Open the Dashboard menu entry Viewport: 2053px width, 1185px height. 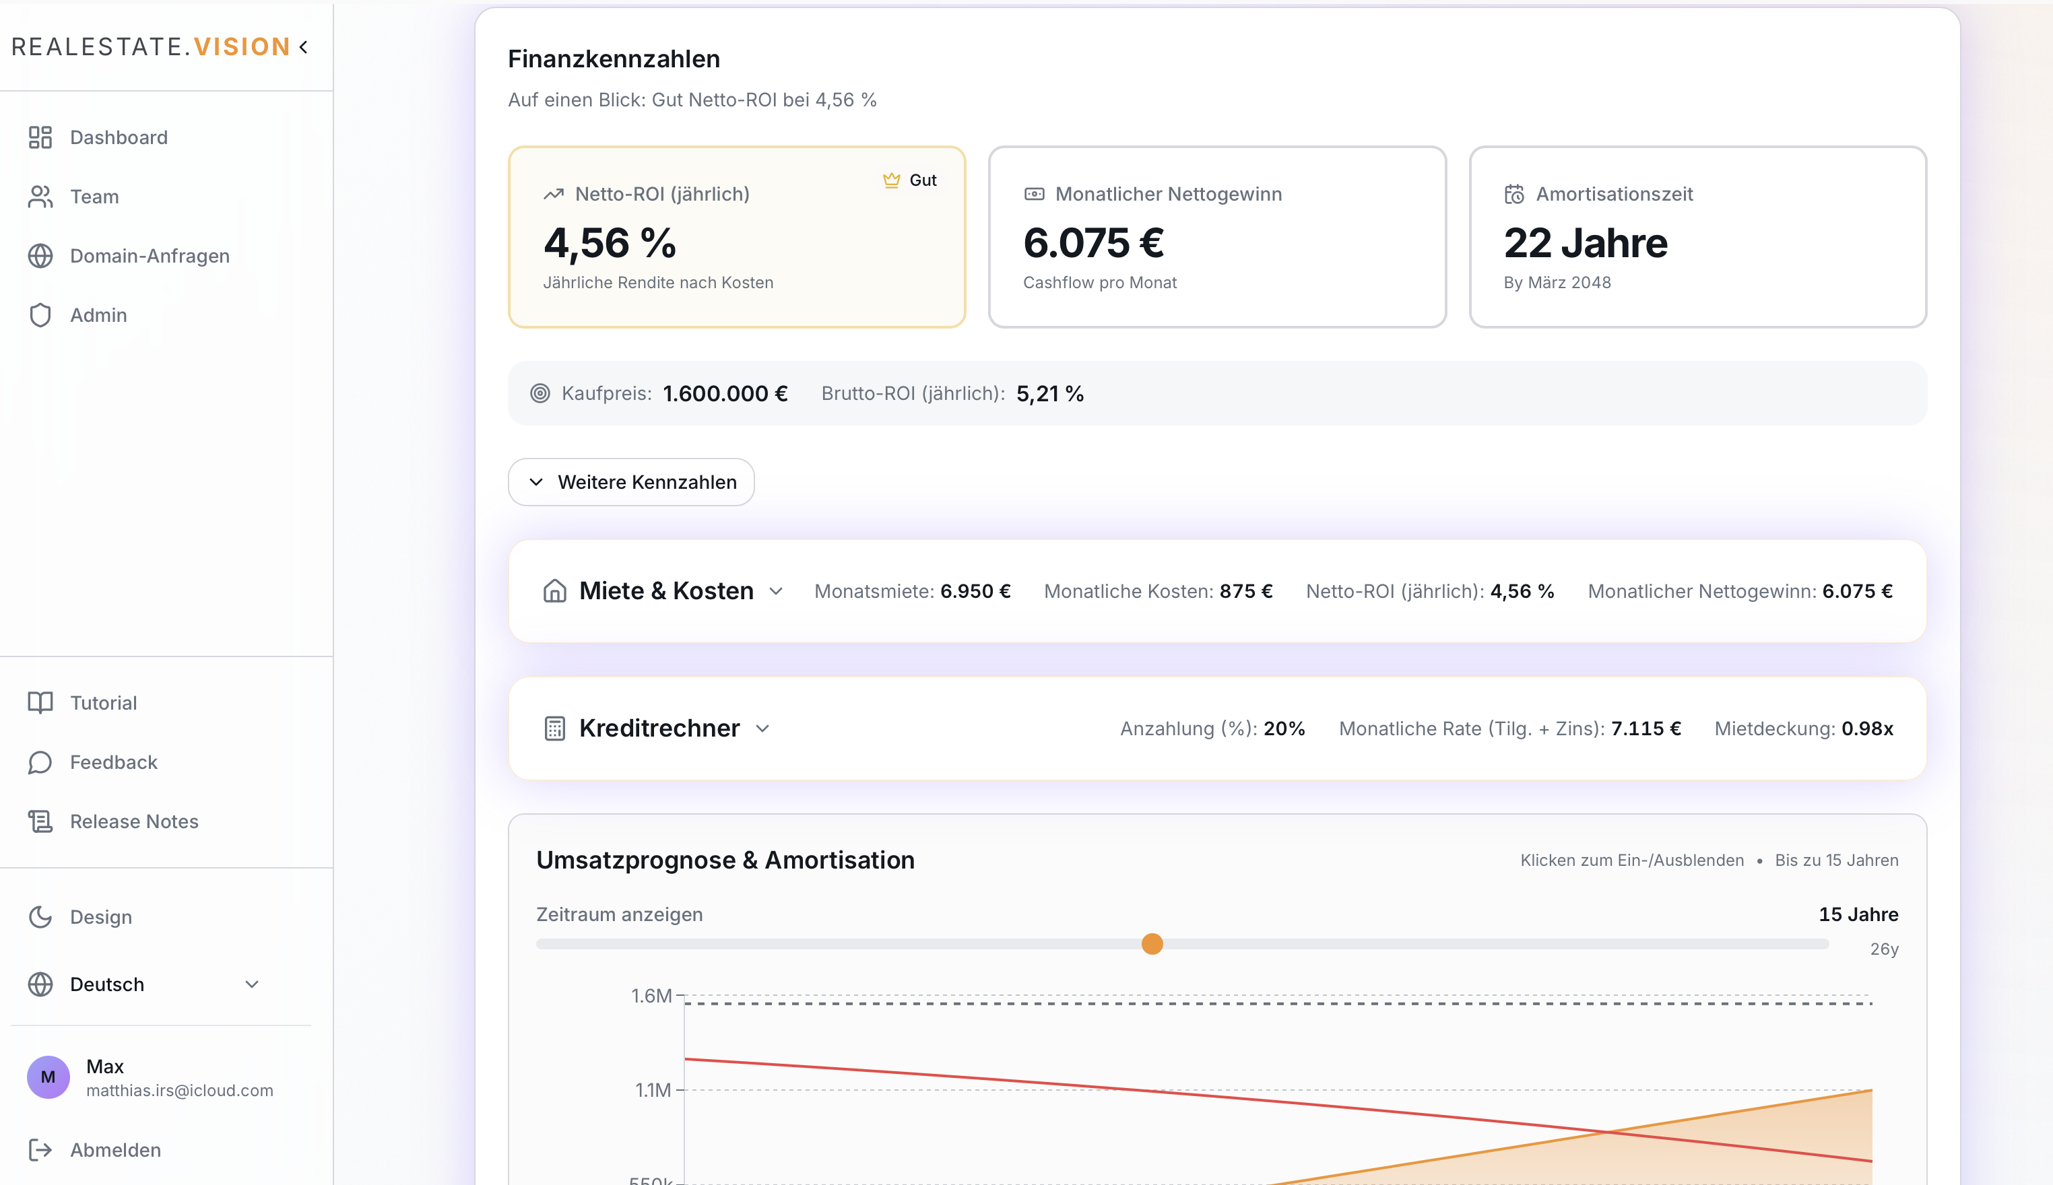point(119,137)
